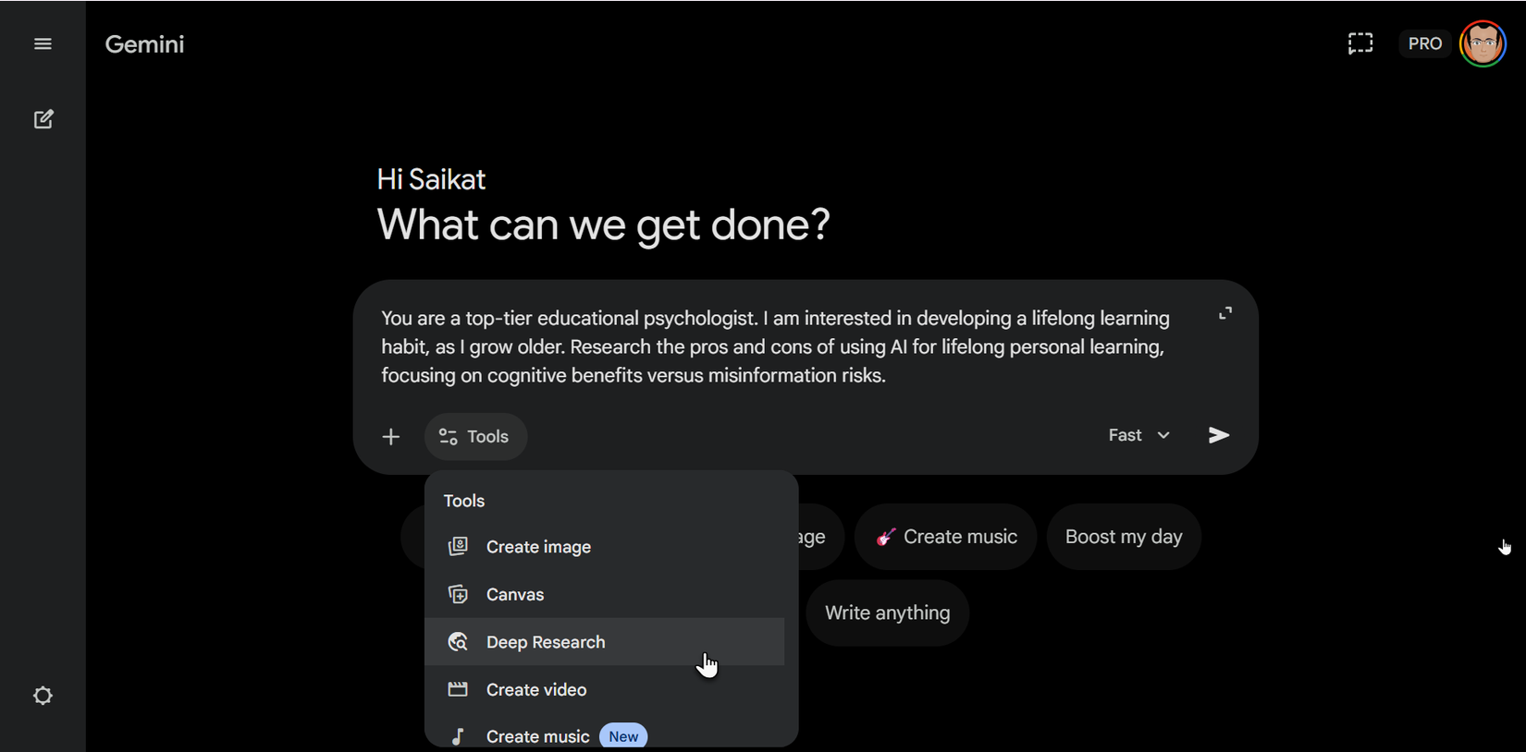
Task: Send the prompt with the arrow icon
Action: pos(1218,435)
